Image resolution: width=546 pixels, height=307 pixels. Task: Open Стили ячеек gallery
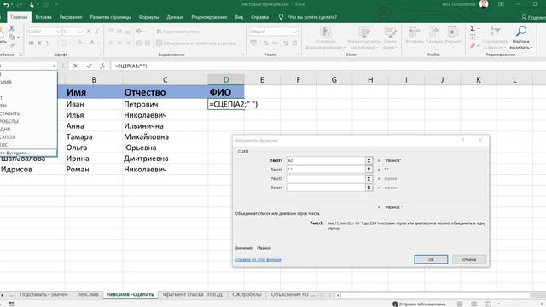coord(390,38)
